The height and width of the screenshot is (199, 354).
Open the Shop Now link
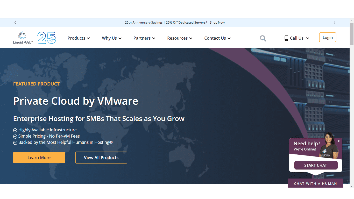click(x=217, y=23)
